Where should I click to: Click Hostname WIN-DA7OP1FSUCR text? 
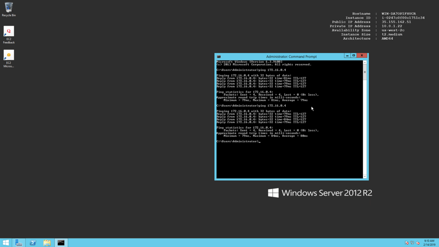[384, 14]
